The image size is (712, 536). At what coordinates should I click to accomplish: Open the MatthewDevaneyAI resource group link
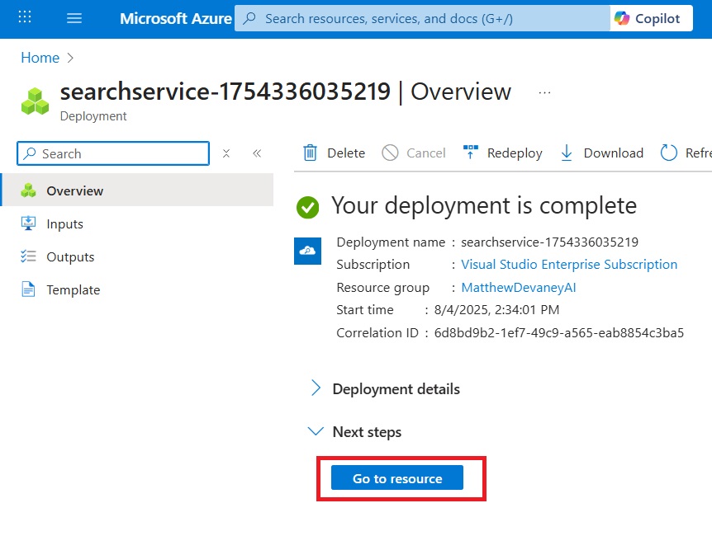pyautogui.click(x=519, y=288)
